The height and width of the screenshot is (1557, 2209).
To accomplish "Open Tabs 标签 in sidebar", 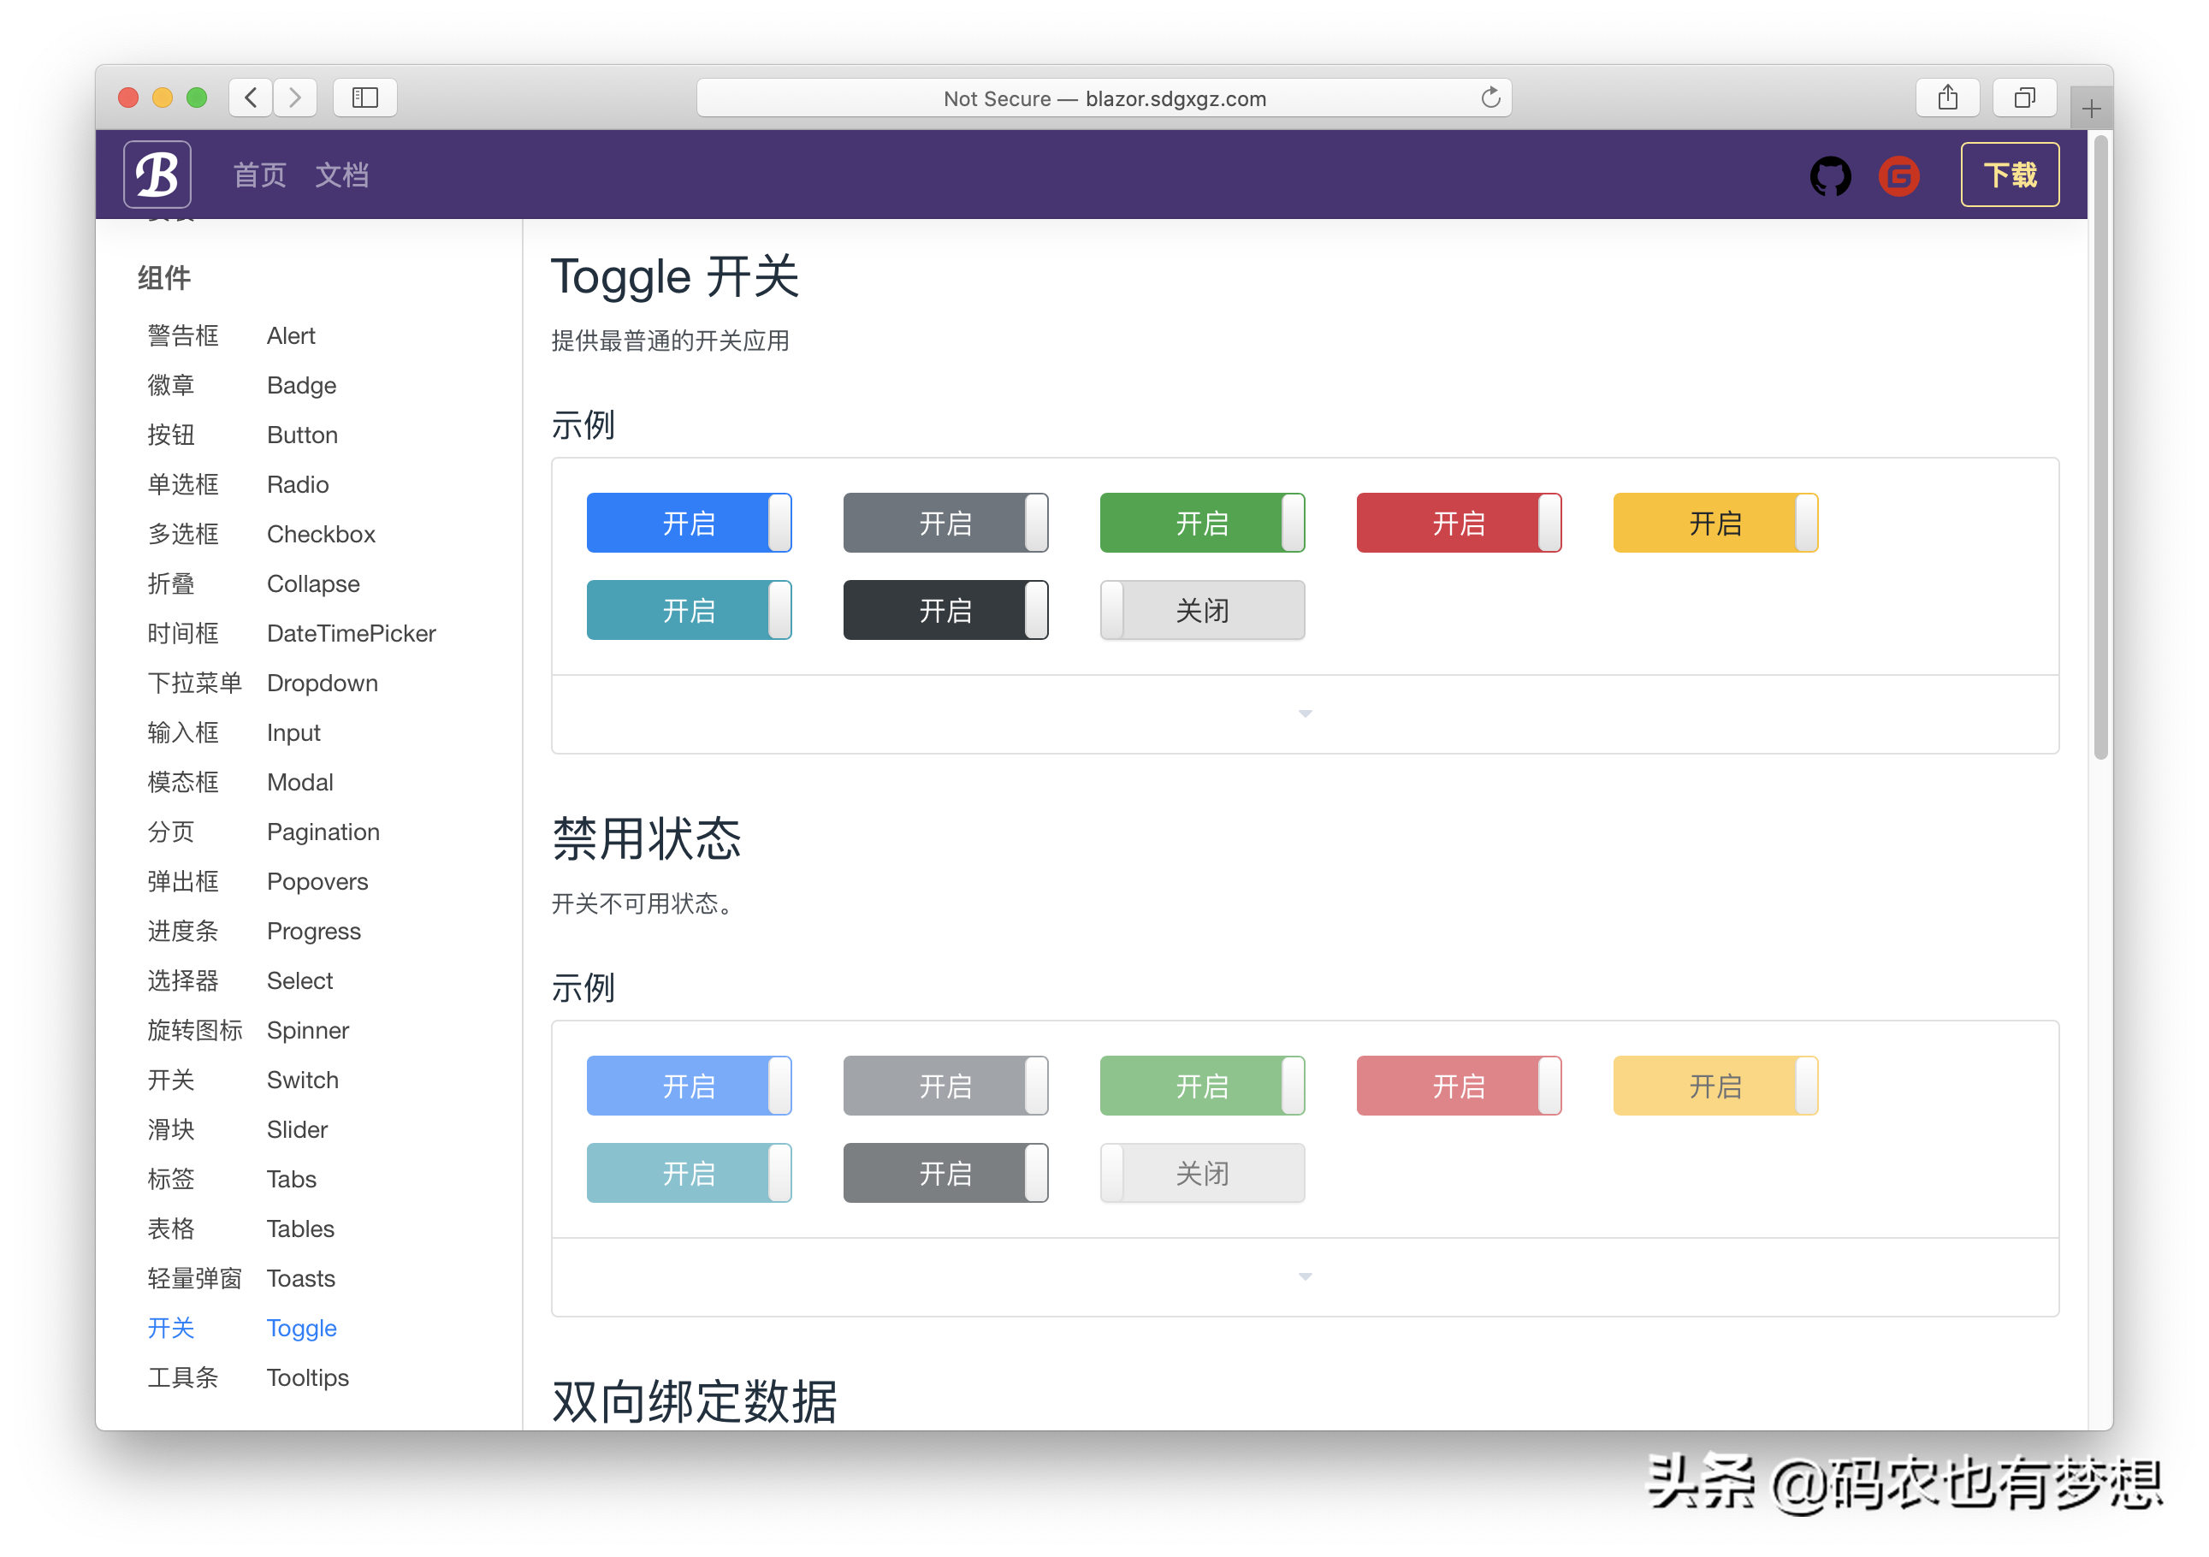I will (232, 1179).
